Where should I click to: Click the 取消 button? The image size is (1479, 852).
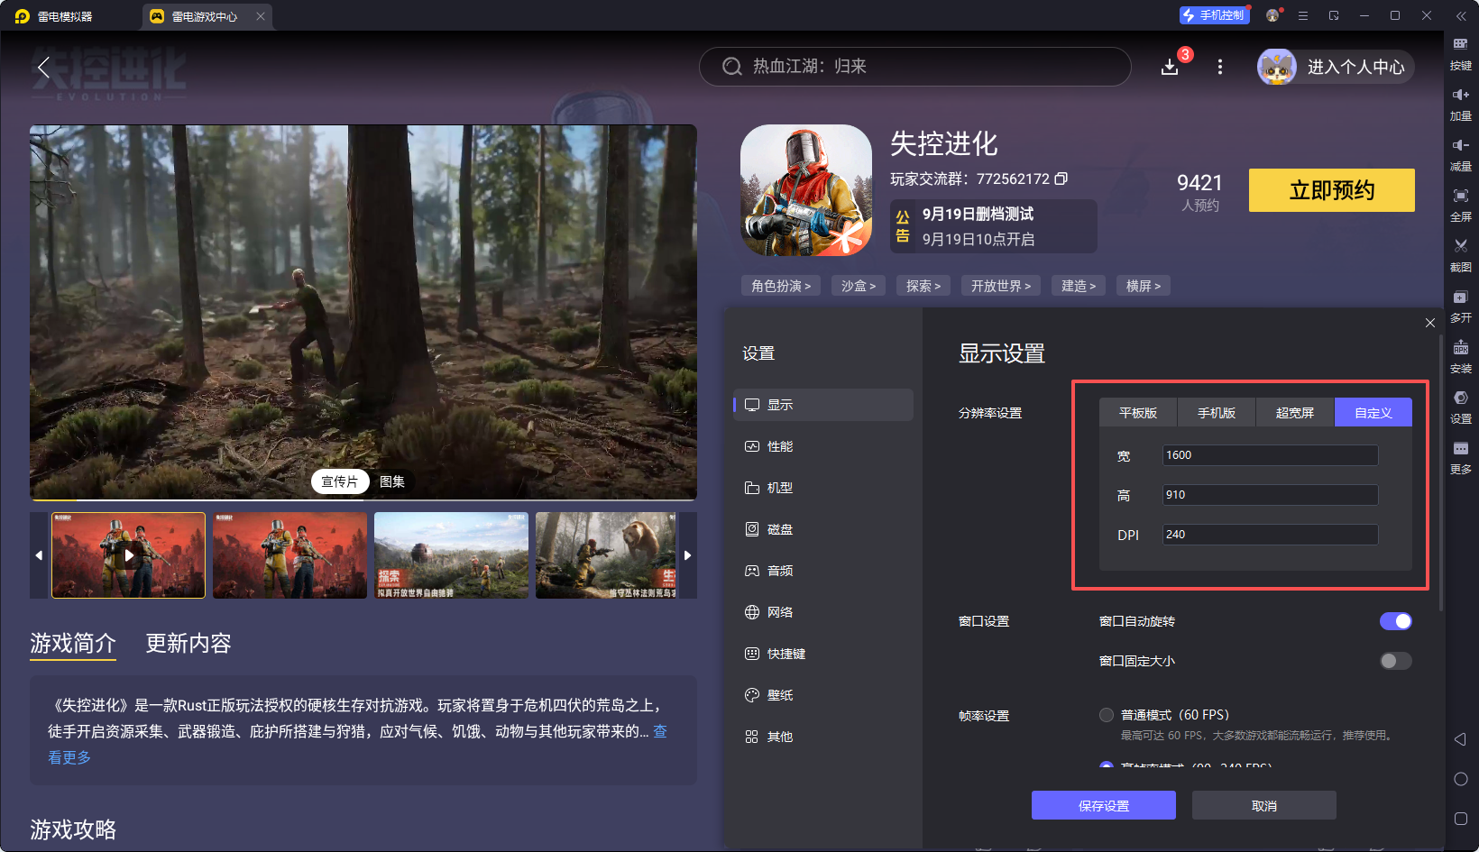1264,805
